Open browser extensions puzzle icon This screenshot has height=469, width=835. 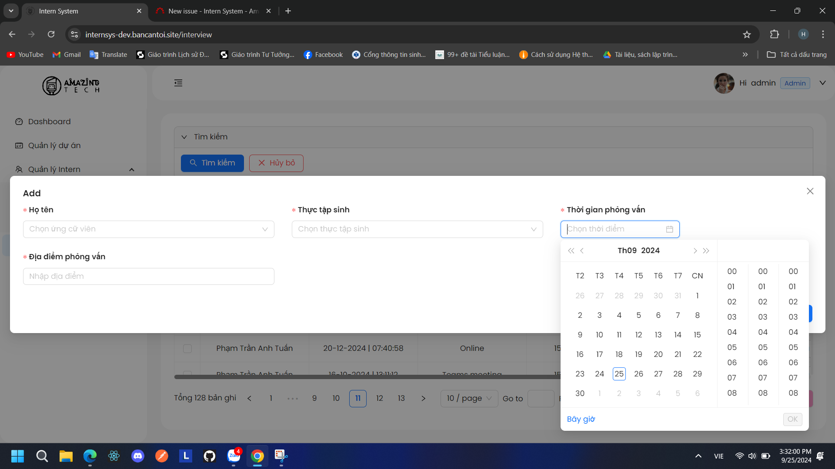coord(775,34)
